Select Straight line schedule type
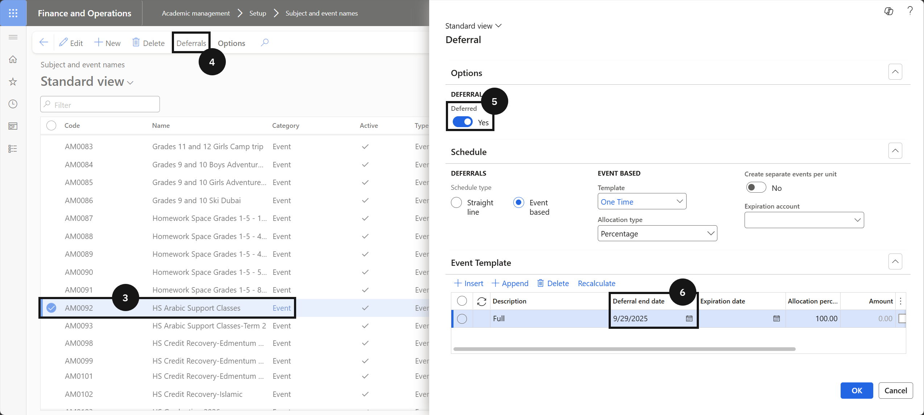Viewport: 924px width, 415px height. [x=456, y=202]
